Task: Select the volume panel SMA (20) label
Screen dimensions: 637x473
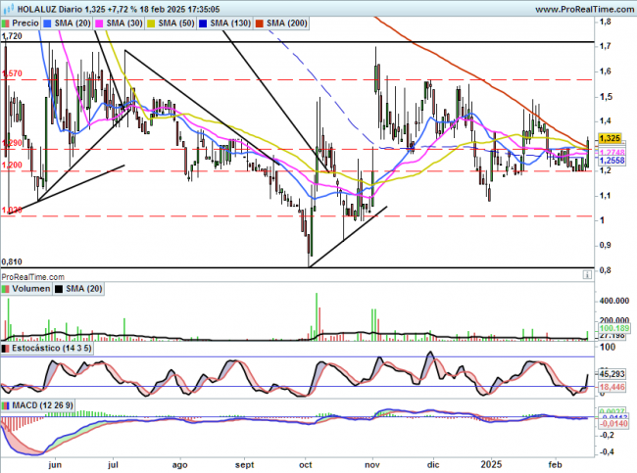Action: pyautogui.click(x=83, y=288)
